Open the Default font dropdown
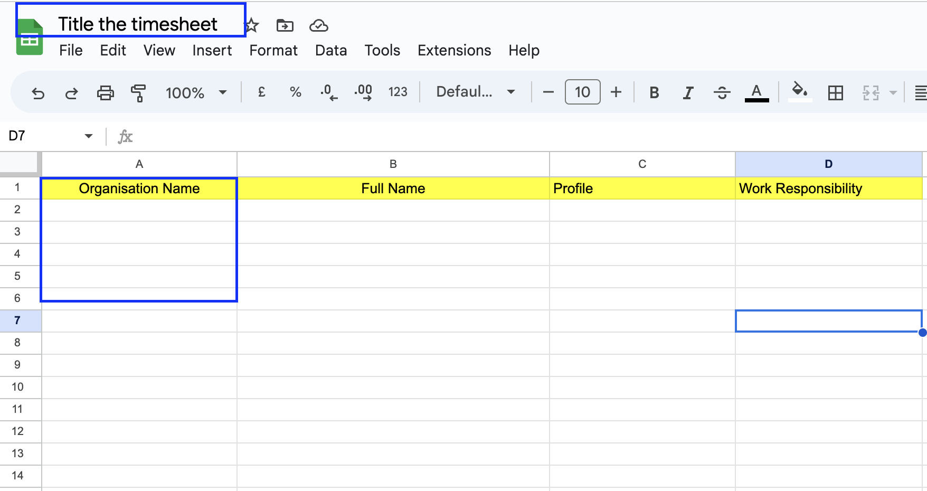This screenshot has height=491, width=927. 476,92
